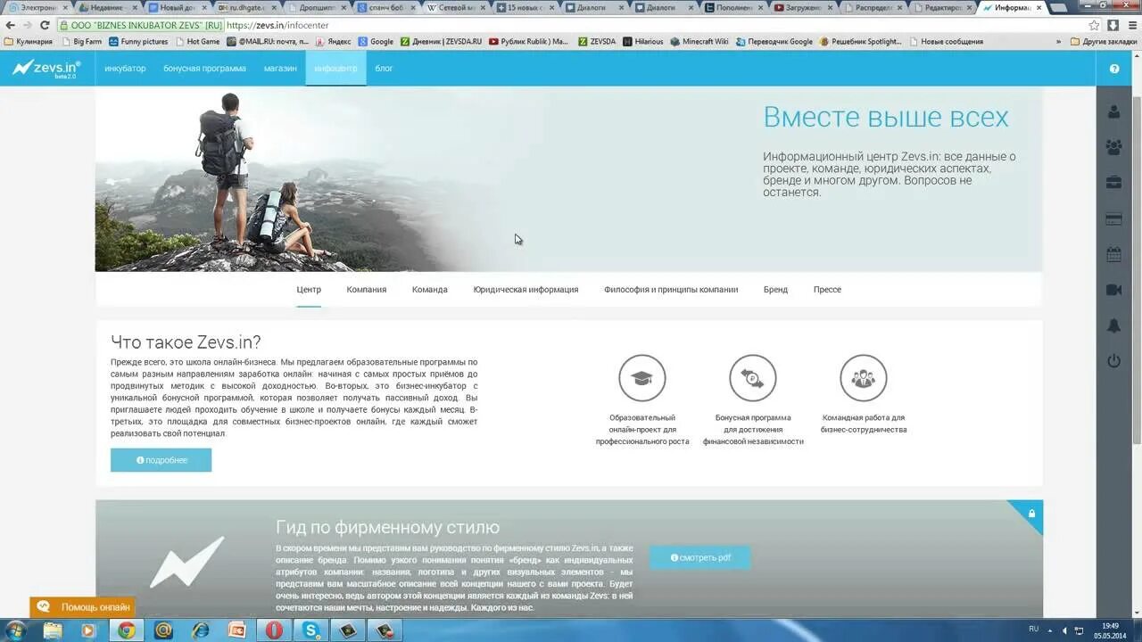Open Windows Start menu
This screenshot has height=642, width=1142.
(x=15, y=630)
